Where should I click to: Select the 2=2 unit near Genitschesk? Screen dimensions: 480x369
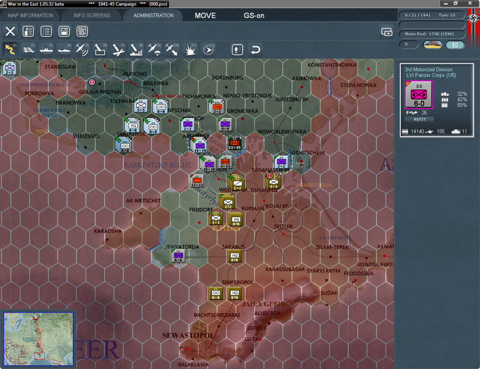(x=281, y=162)
